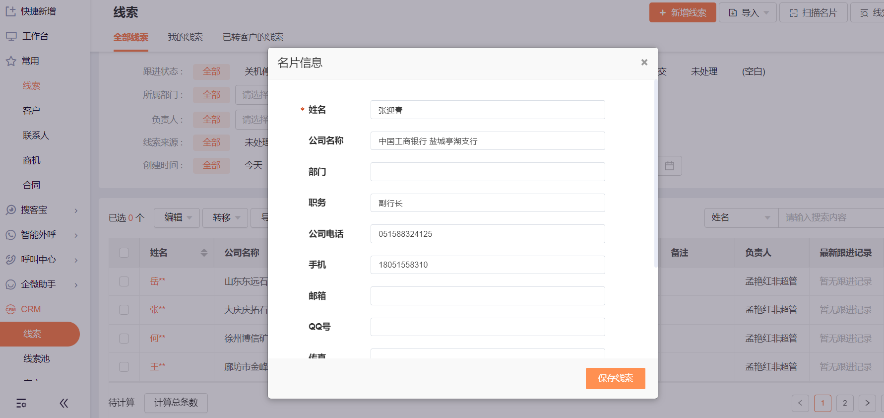884x418 pixels.
Task: Select 线索 under 常用 menu
Action: click(x=32, y=86)
